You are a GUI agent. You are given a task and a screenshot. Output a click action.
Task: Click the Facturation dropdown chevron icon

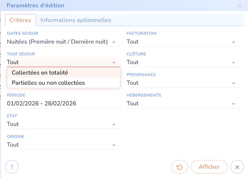[x=234, y=42]
